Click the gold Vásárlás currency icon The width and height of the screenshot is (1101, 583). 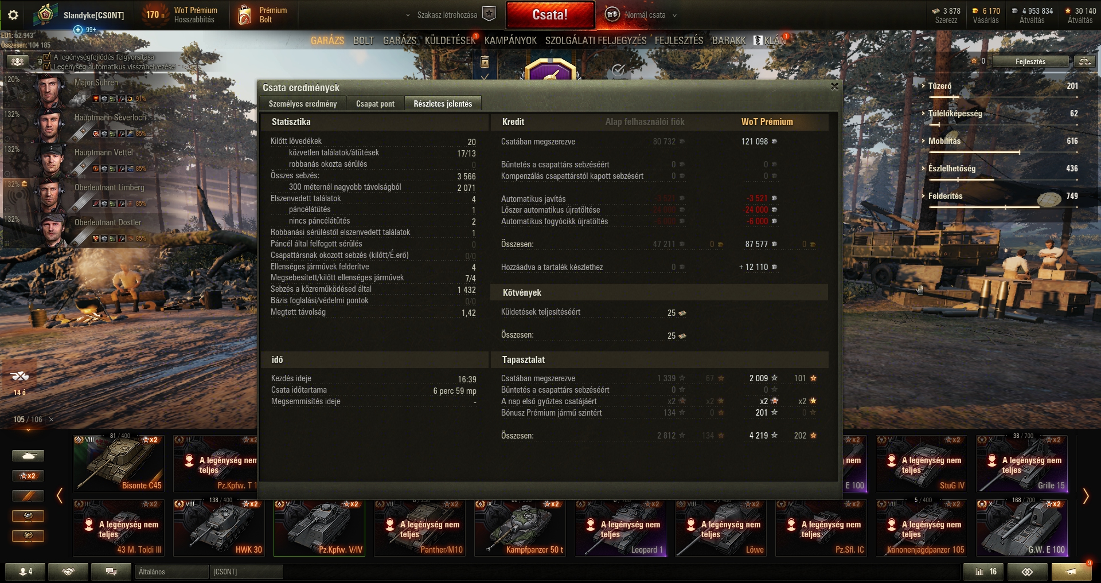[975, 11]
